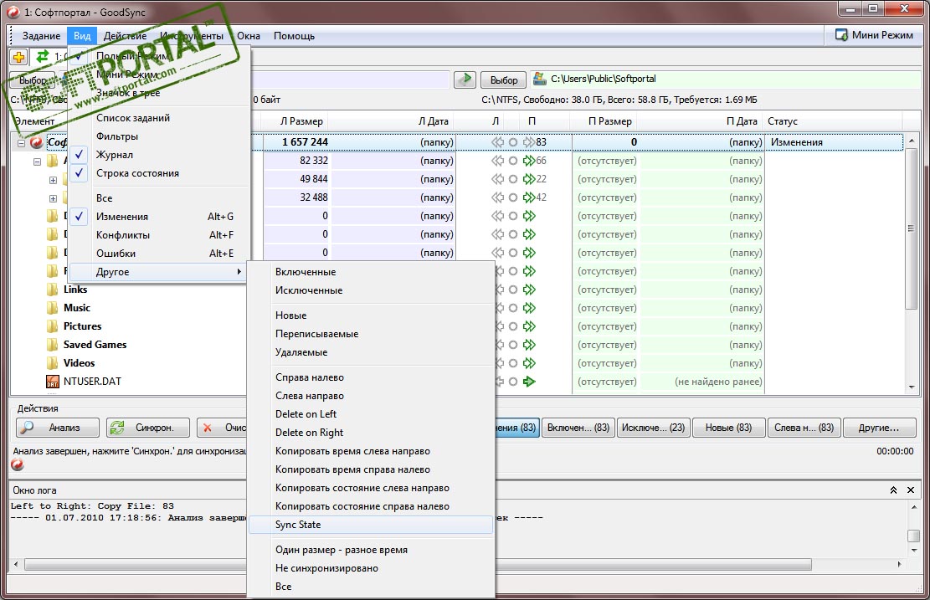930x600 pixels.
Task: Click the computer icon before C:\Users\Public\Softportal
Action: pyautogui.click(x=539, y=79)
